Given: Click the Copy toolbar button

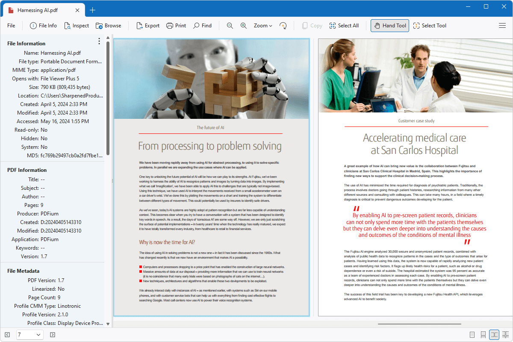Looking at the screenshot, I should 312,26.
